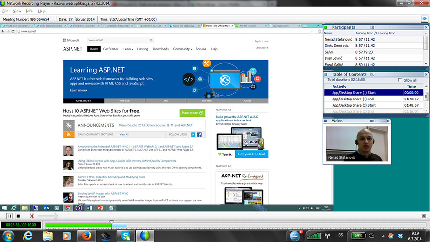Select participant Selvir row

click(374, 52)
